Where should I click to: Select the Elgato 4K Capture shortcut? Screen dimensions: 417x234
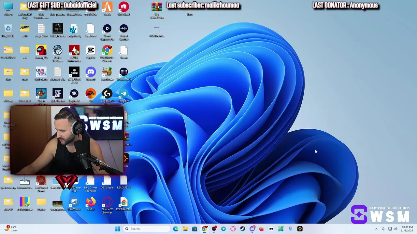click(74, 97)
